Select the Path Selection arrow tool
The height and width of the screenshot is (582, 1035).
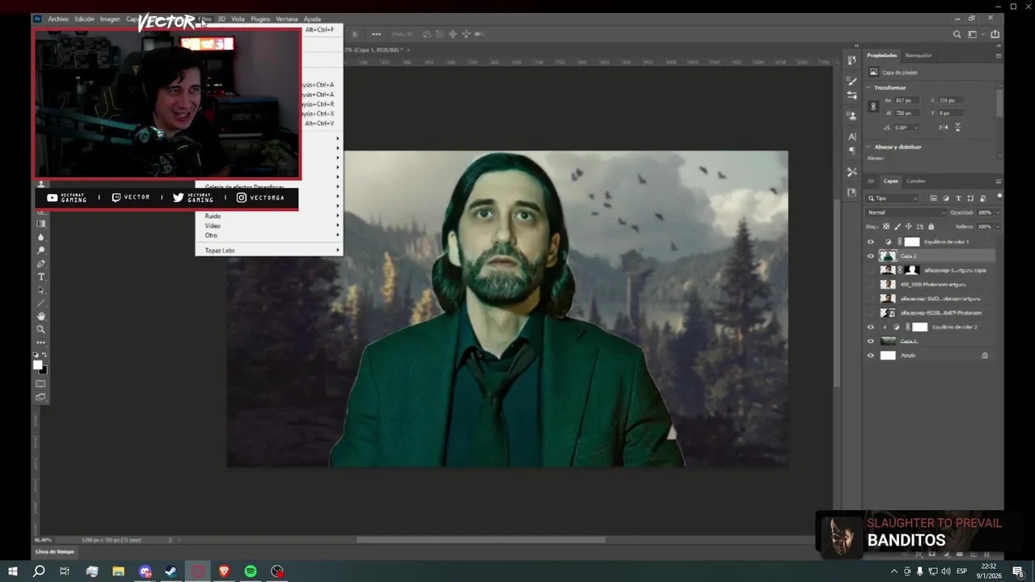(41, 289)
